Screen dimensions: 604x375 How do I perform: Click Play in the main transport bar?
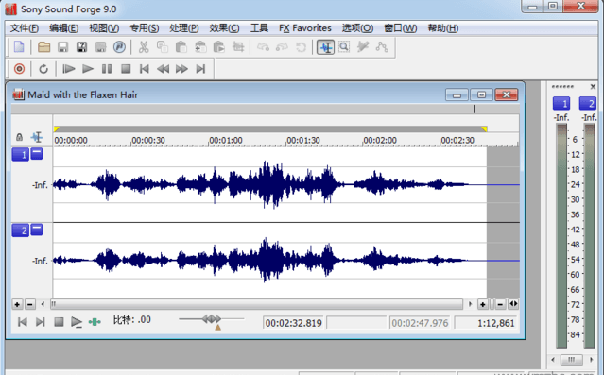click(x=88, y=69)
